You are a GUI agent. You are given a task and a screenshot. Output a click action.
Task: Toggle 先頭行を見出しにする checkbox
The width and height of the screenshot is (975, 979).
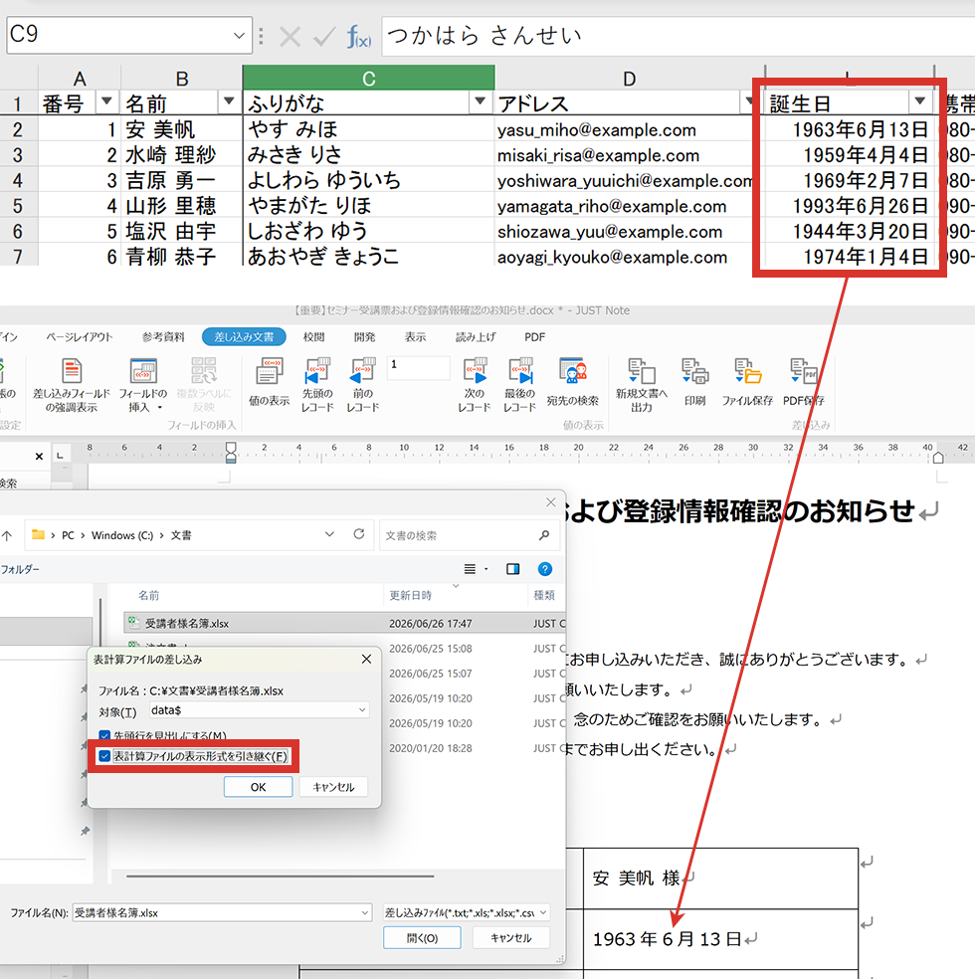point(104,735)
